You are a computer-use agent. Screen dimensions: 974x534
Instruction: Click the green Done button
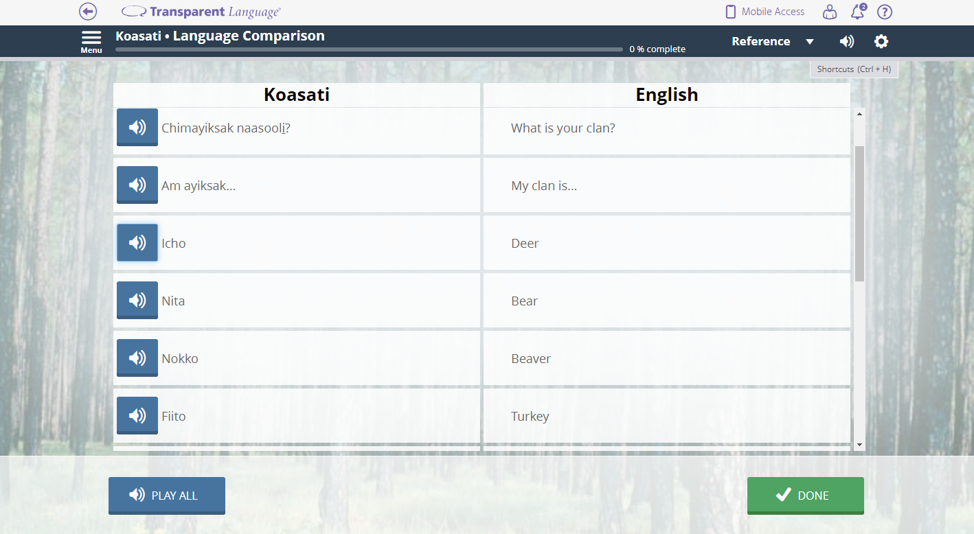coord(805,496)
